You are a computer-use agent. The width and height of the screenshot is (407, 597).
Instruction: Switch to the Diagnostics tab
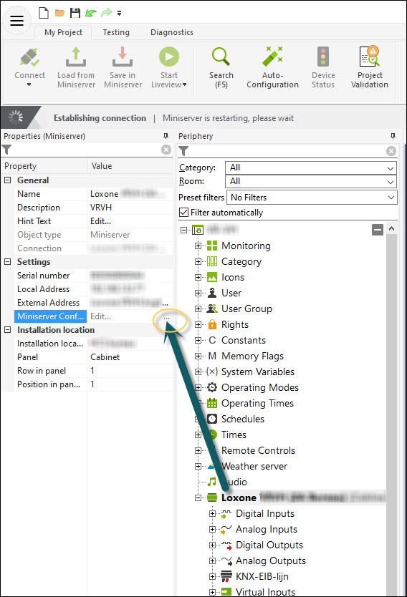(x=172, y=32)
